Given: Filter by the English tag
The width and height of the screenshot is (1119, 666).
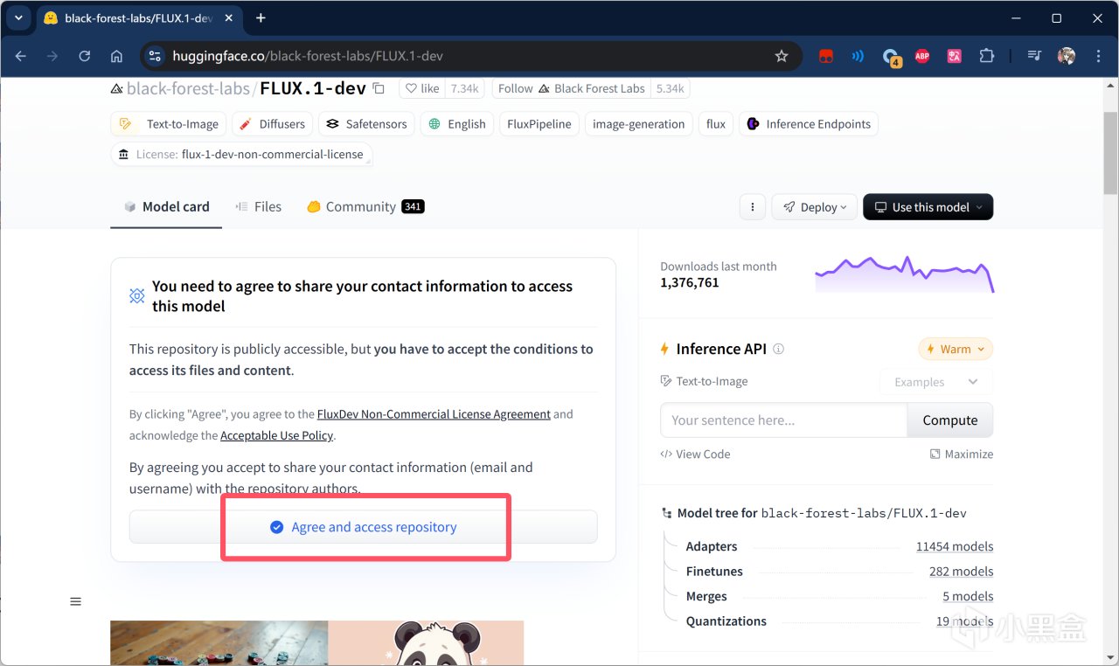Looking at the screenshot, I should (457, 124).
